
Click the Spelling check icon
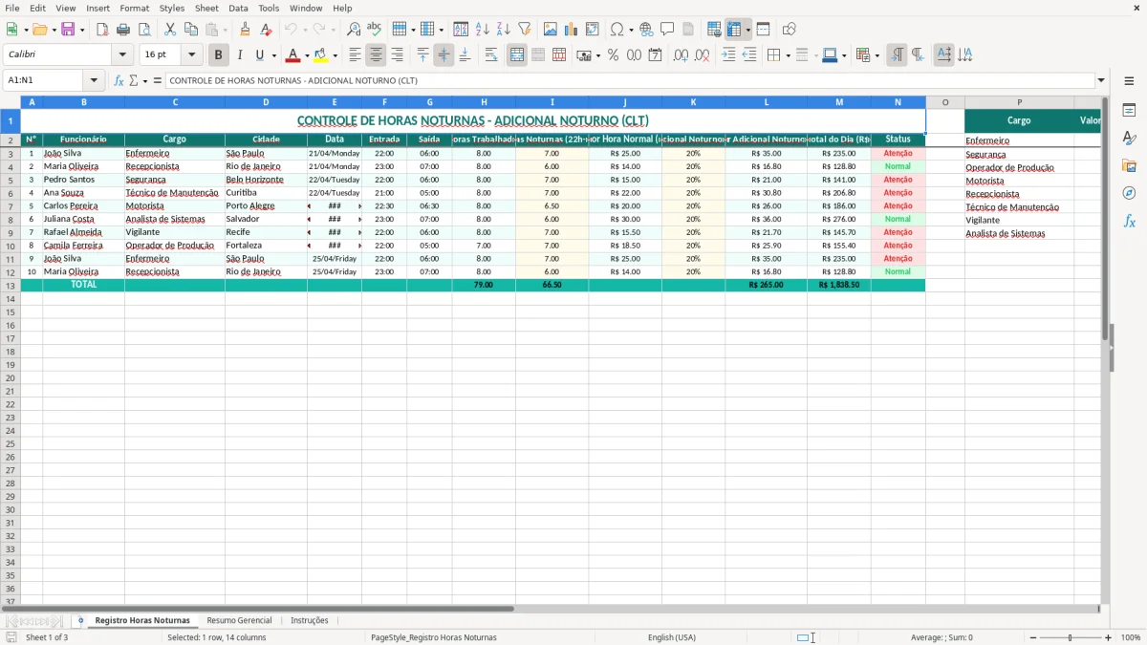375,30
